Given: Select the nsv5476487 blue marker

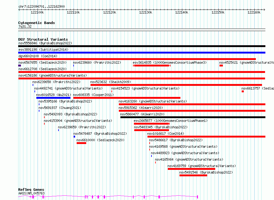Looking at the screenshot, I should [74, 137].
